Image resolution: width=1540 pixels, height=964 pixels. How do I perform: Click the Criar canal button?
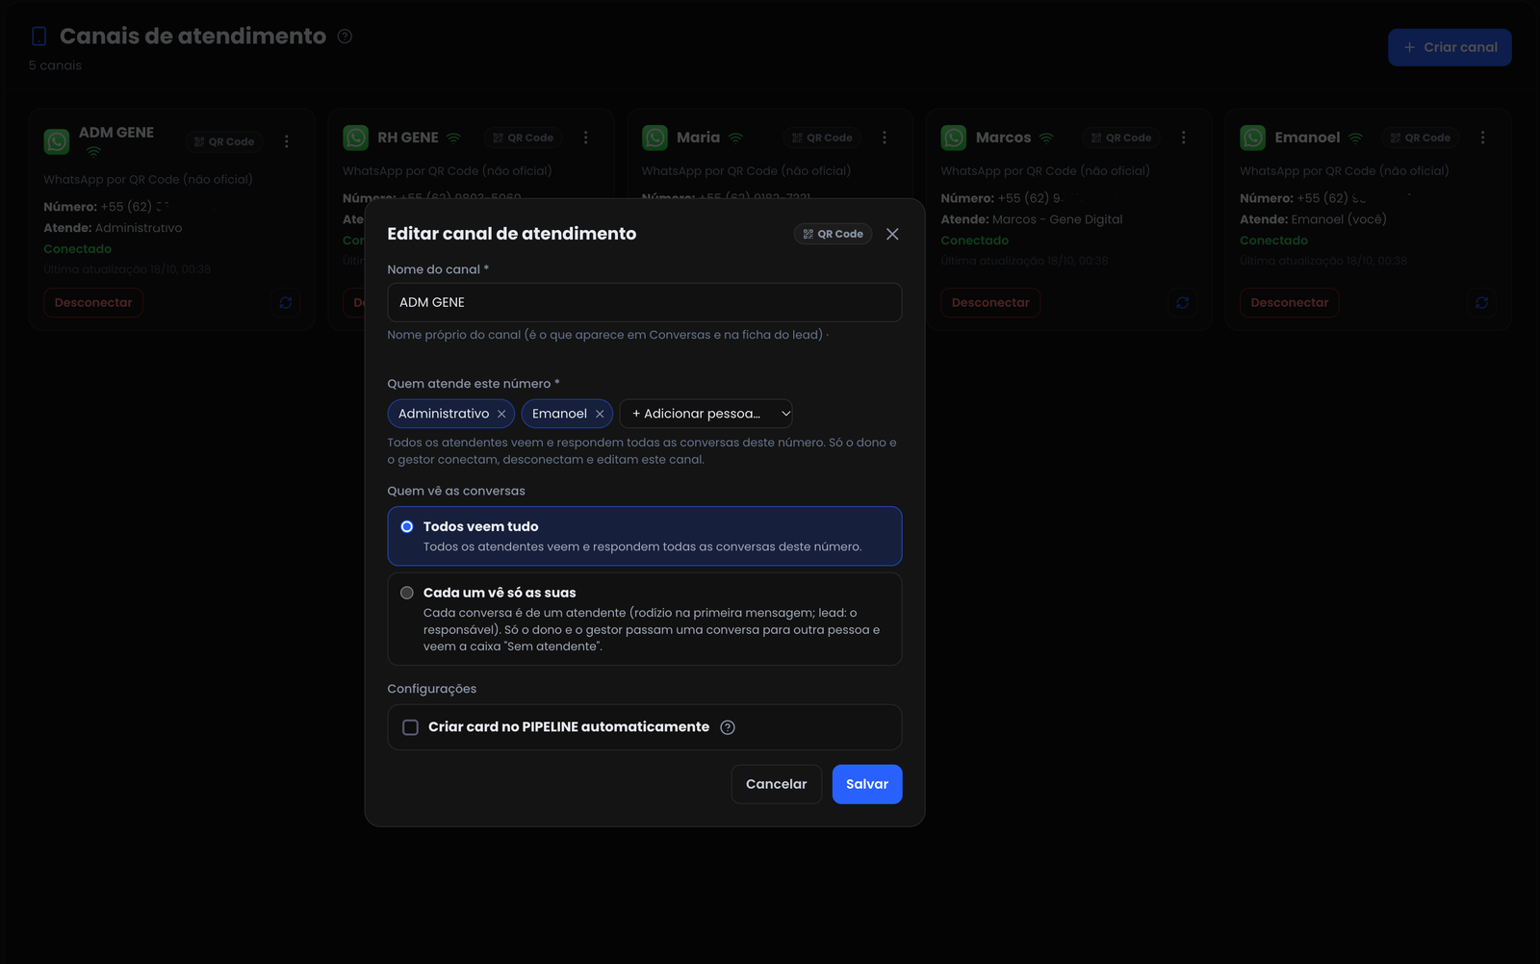click(1450, 47)
